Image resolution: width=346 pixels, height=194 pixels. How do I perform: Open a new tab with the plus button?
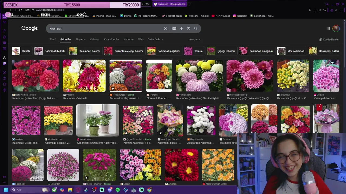[189, 4]
